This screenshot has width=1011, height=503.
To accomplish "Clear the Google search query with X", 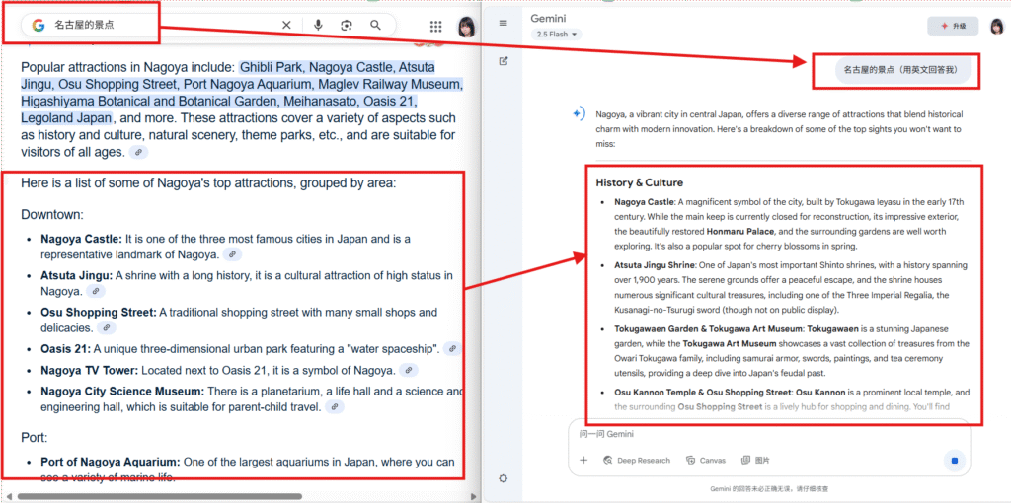I will tap(287, 25).
